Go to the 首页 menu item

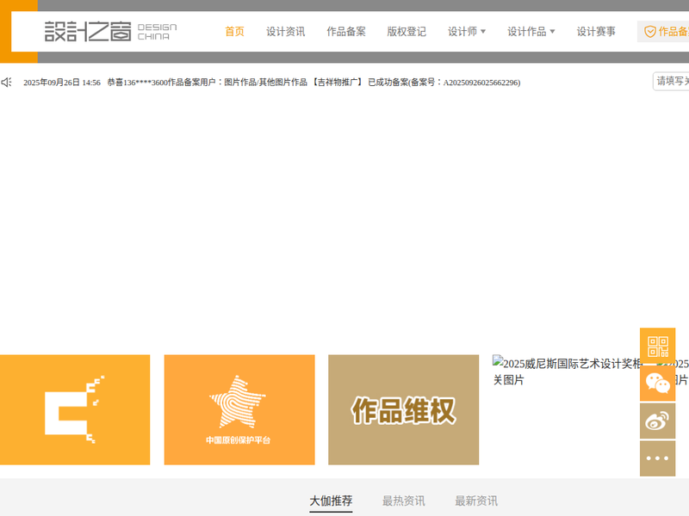pos(234,32)
